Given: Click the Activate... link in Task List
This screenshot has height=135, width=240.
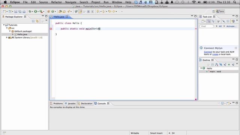Looking at the screenshot, I should pos(231,26).
